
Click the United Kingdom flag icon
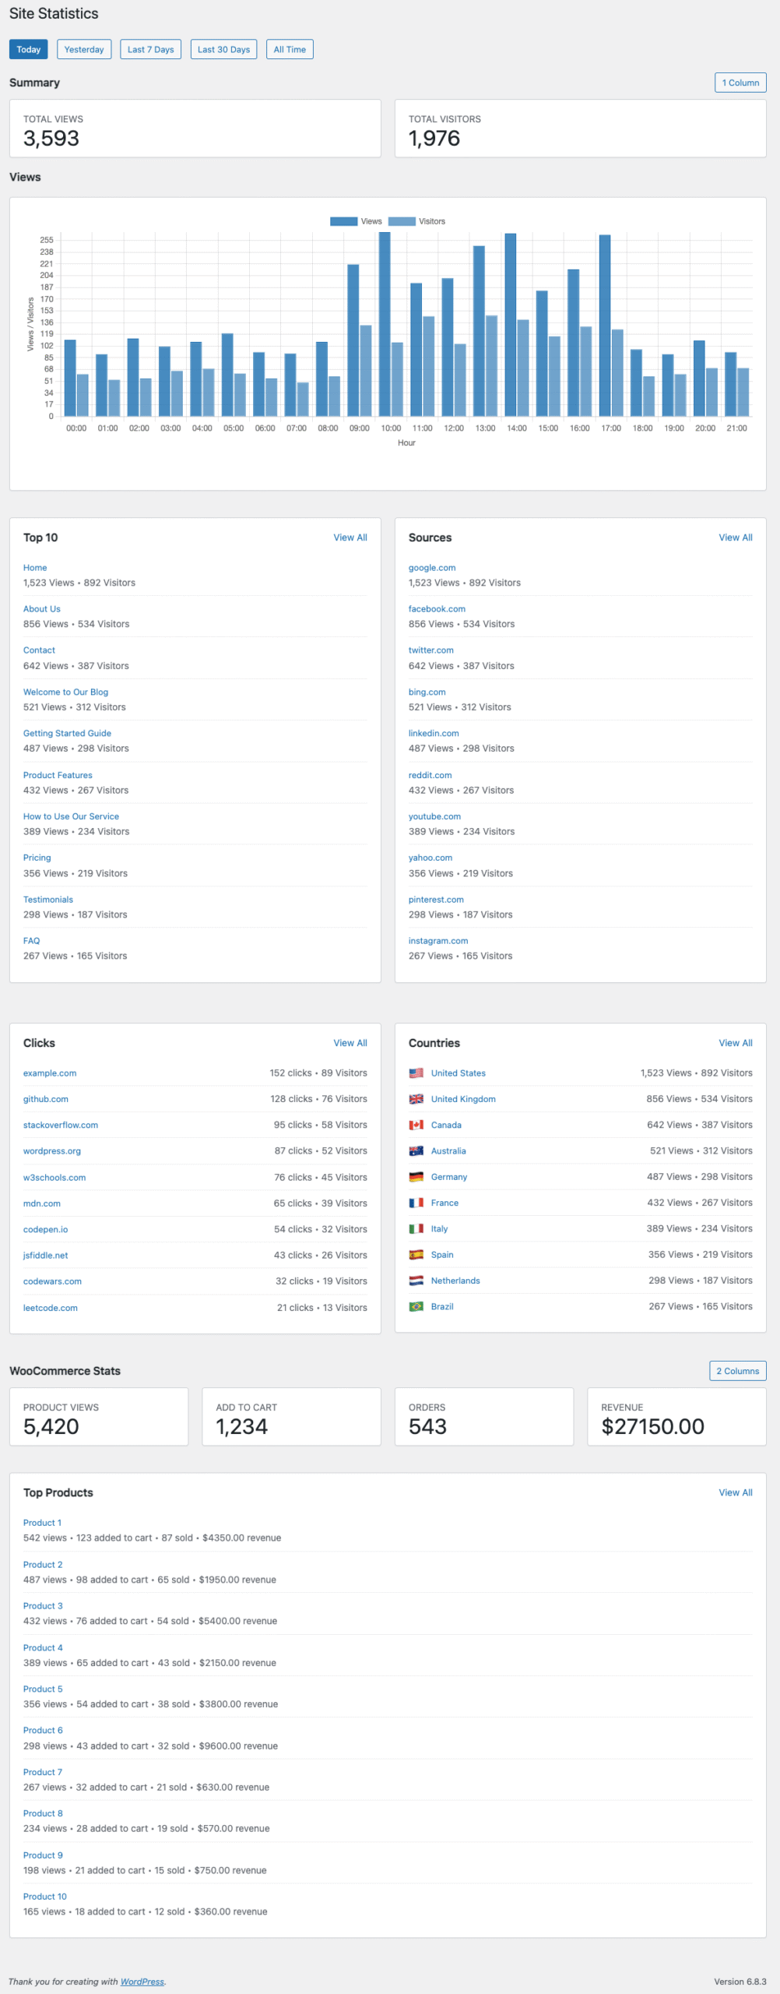[416, 1099]
